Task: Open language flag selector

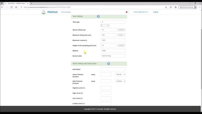Action: tap(127, 12)
